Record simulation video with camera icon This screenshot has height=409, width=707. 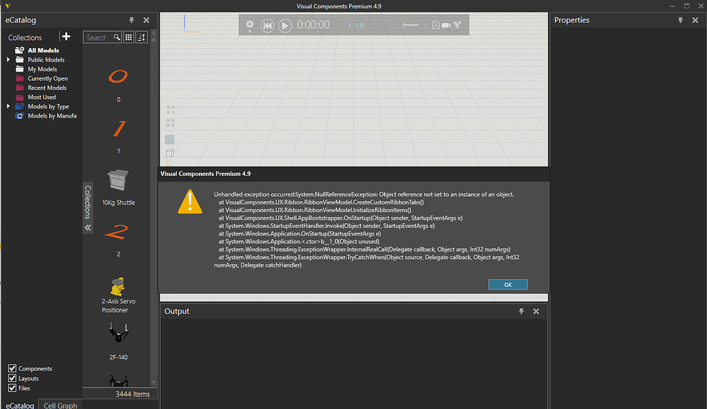(447, 26)
